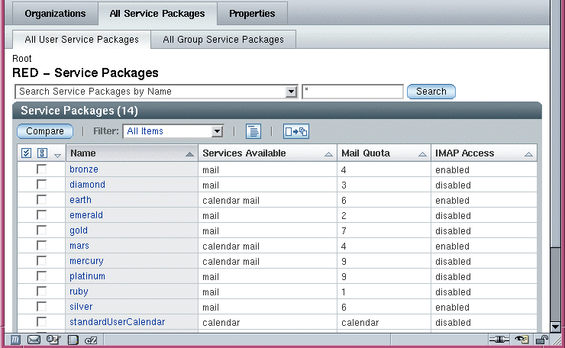Click the cookie/privacy eye icon in status bar
Screen dimensions: 565x348
coord(521,340)
